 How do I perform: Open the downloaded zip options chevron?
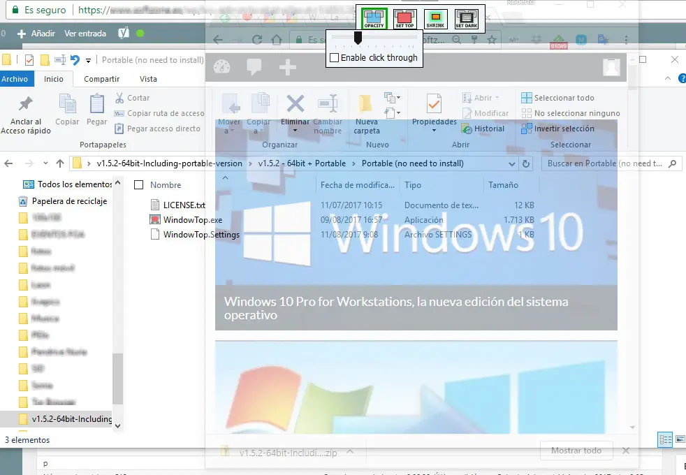[350, 451]
